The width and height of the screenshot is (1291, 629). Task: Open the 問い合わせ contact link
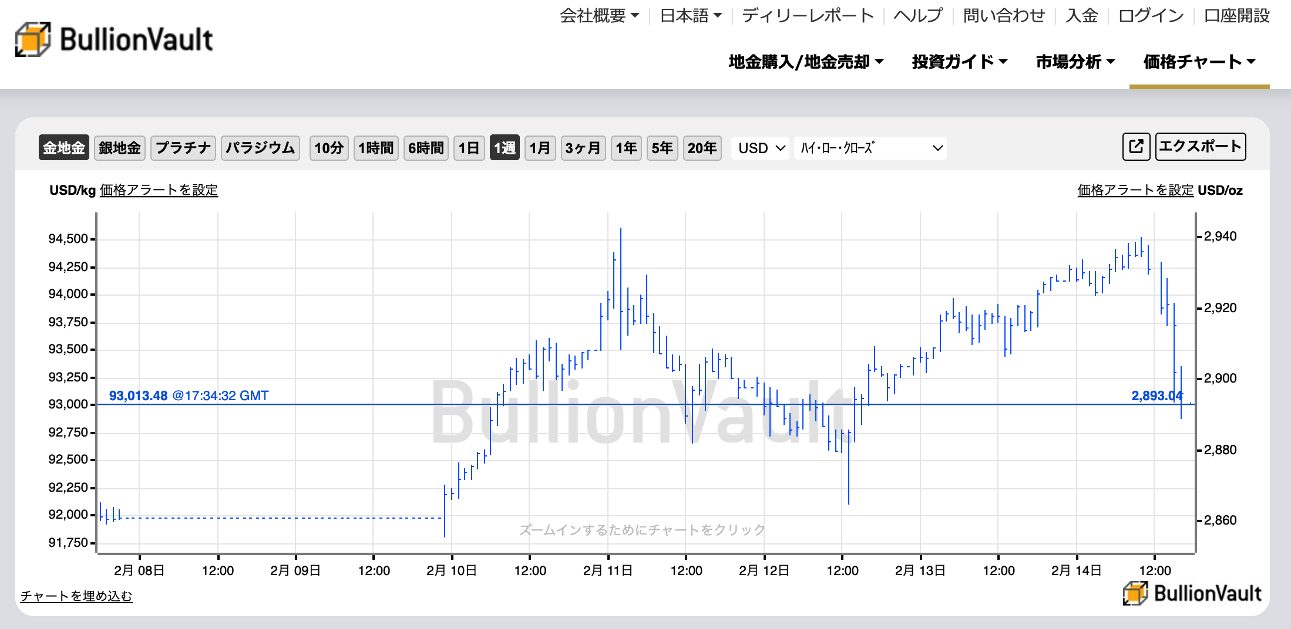[x=1004, y=15]
